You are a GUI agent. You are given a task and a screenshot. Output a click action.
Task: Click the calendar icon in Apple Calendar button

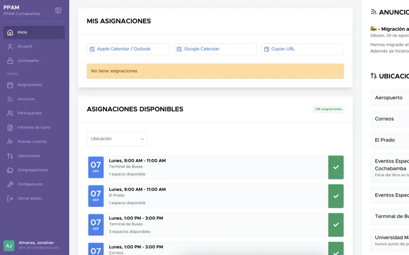pos(92,49)
